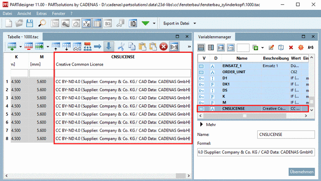Viewport: 321px width, 181px height.
Task: Click the ID icon in main toolbar
Action: [133, 23]
